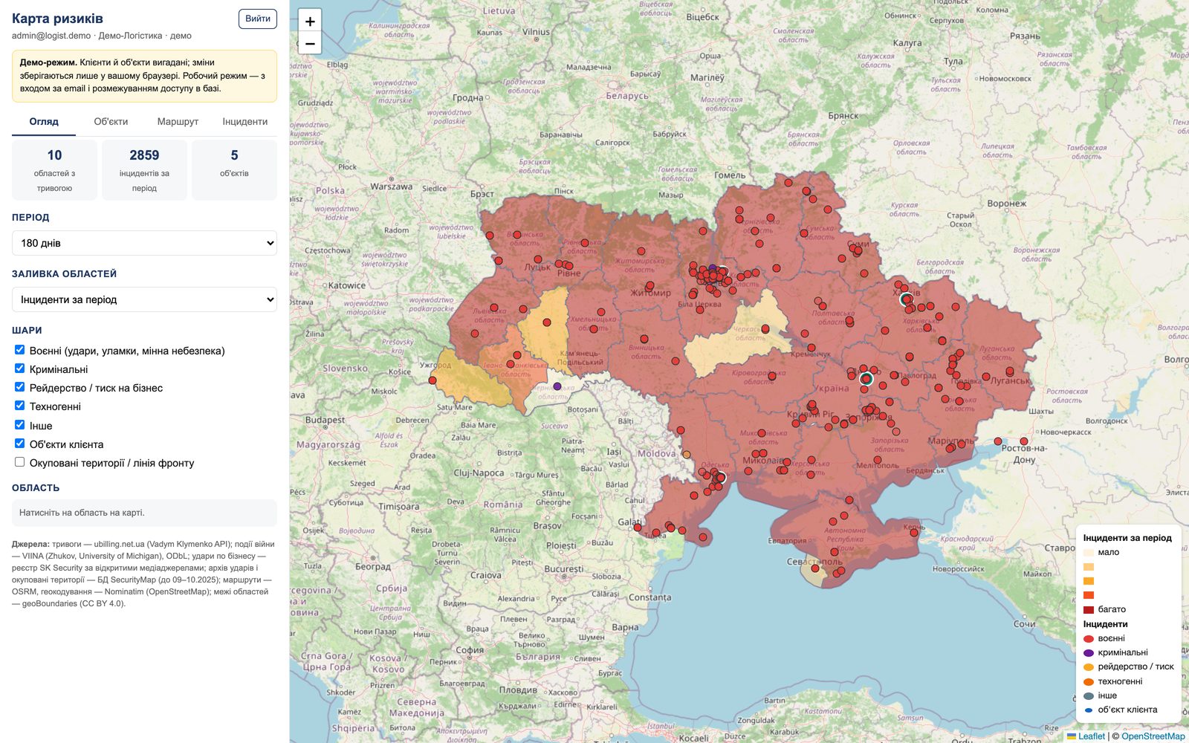Image resolution: width=1189 pixels, height=743 pixels.
Task: Uncheck the Інше layer
Action: point(20,425)
